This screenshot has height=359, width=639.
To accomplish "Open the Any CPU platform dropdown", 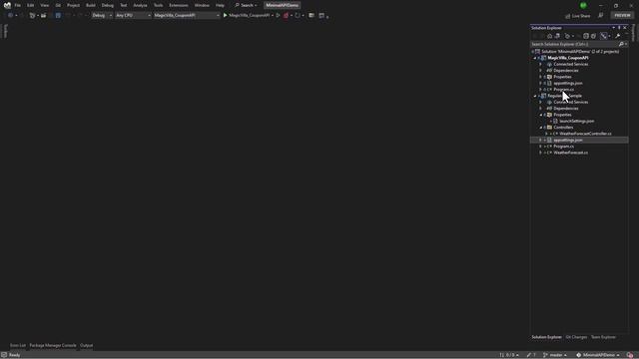I will coord(133,16).
